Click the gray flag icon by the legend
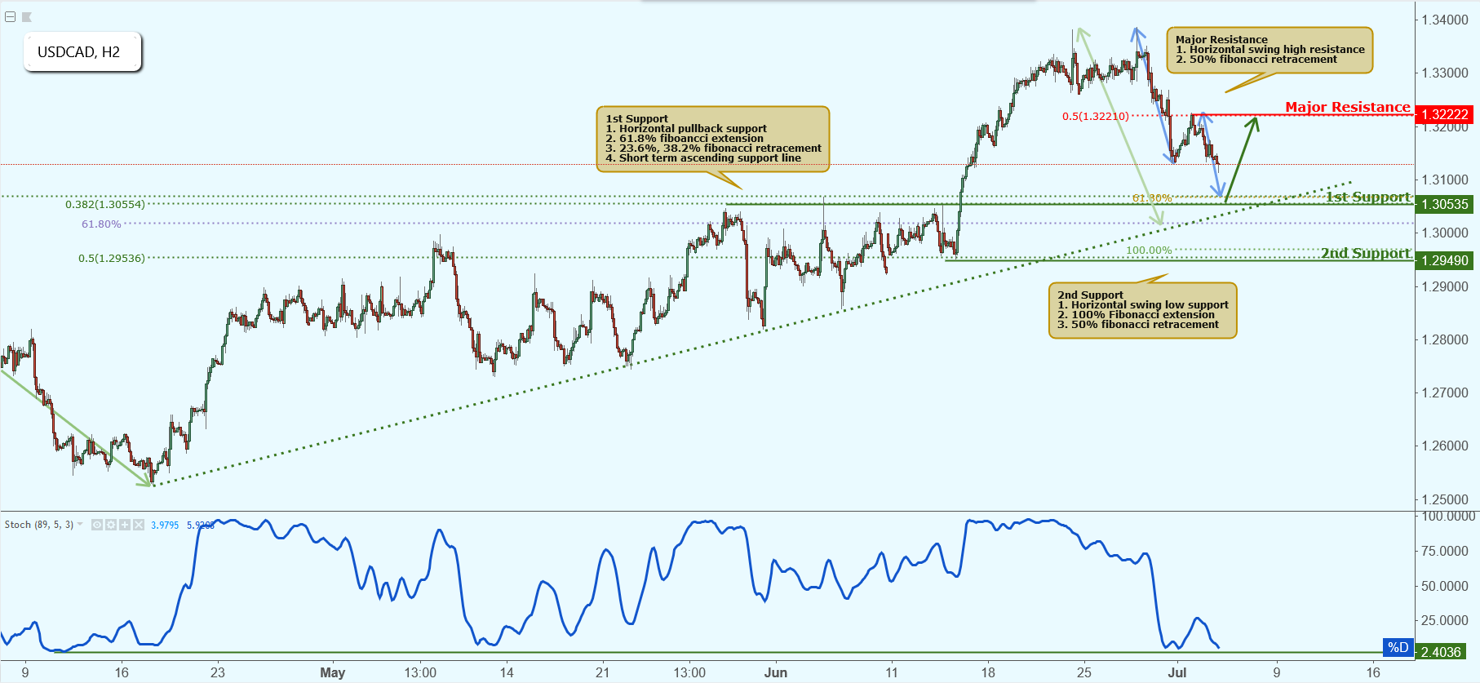1480x683 pixels. pyautogui.click(x=26, y=16)
